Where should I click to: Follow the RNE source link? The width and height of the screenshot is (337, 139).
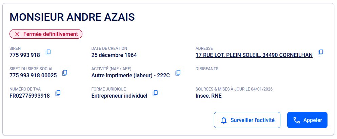216,96
